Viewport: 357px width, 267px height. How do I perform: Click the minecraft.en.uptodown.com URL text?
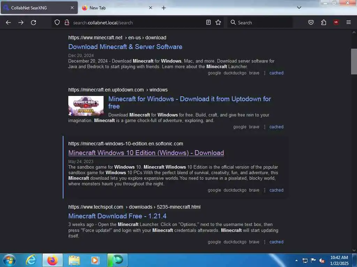click(x=106, y=90)
